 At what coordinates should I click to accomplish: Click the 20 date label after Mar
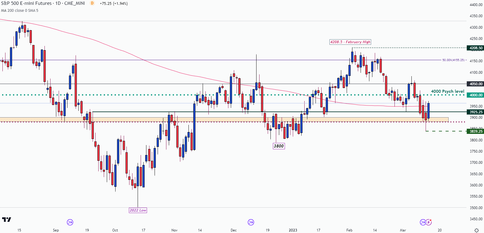440,230
